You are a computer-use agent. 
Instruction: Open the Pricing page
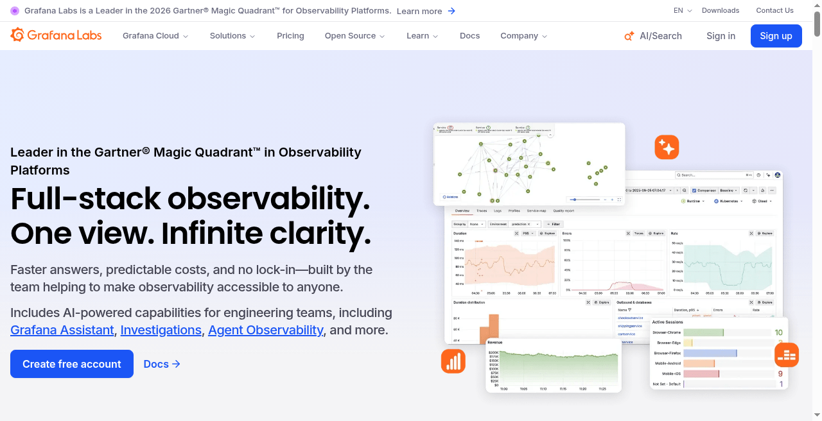coord(290,36)
